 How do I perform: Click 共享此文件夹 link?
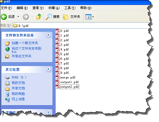point(21,56)
